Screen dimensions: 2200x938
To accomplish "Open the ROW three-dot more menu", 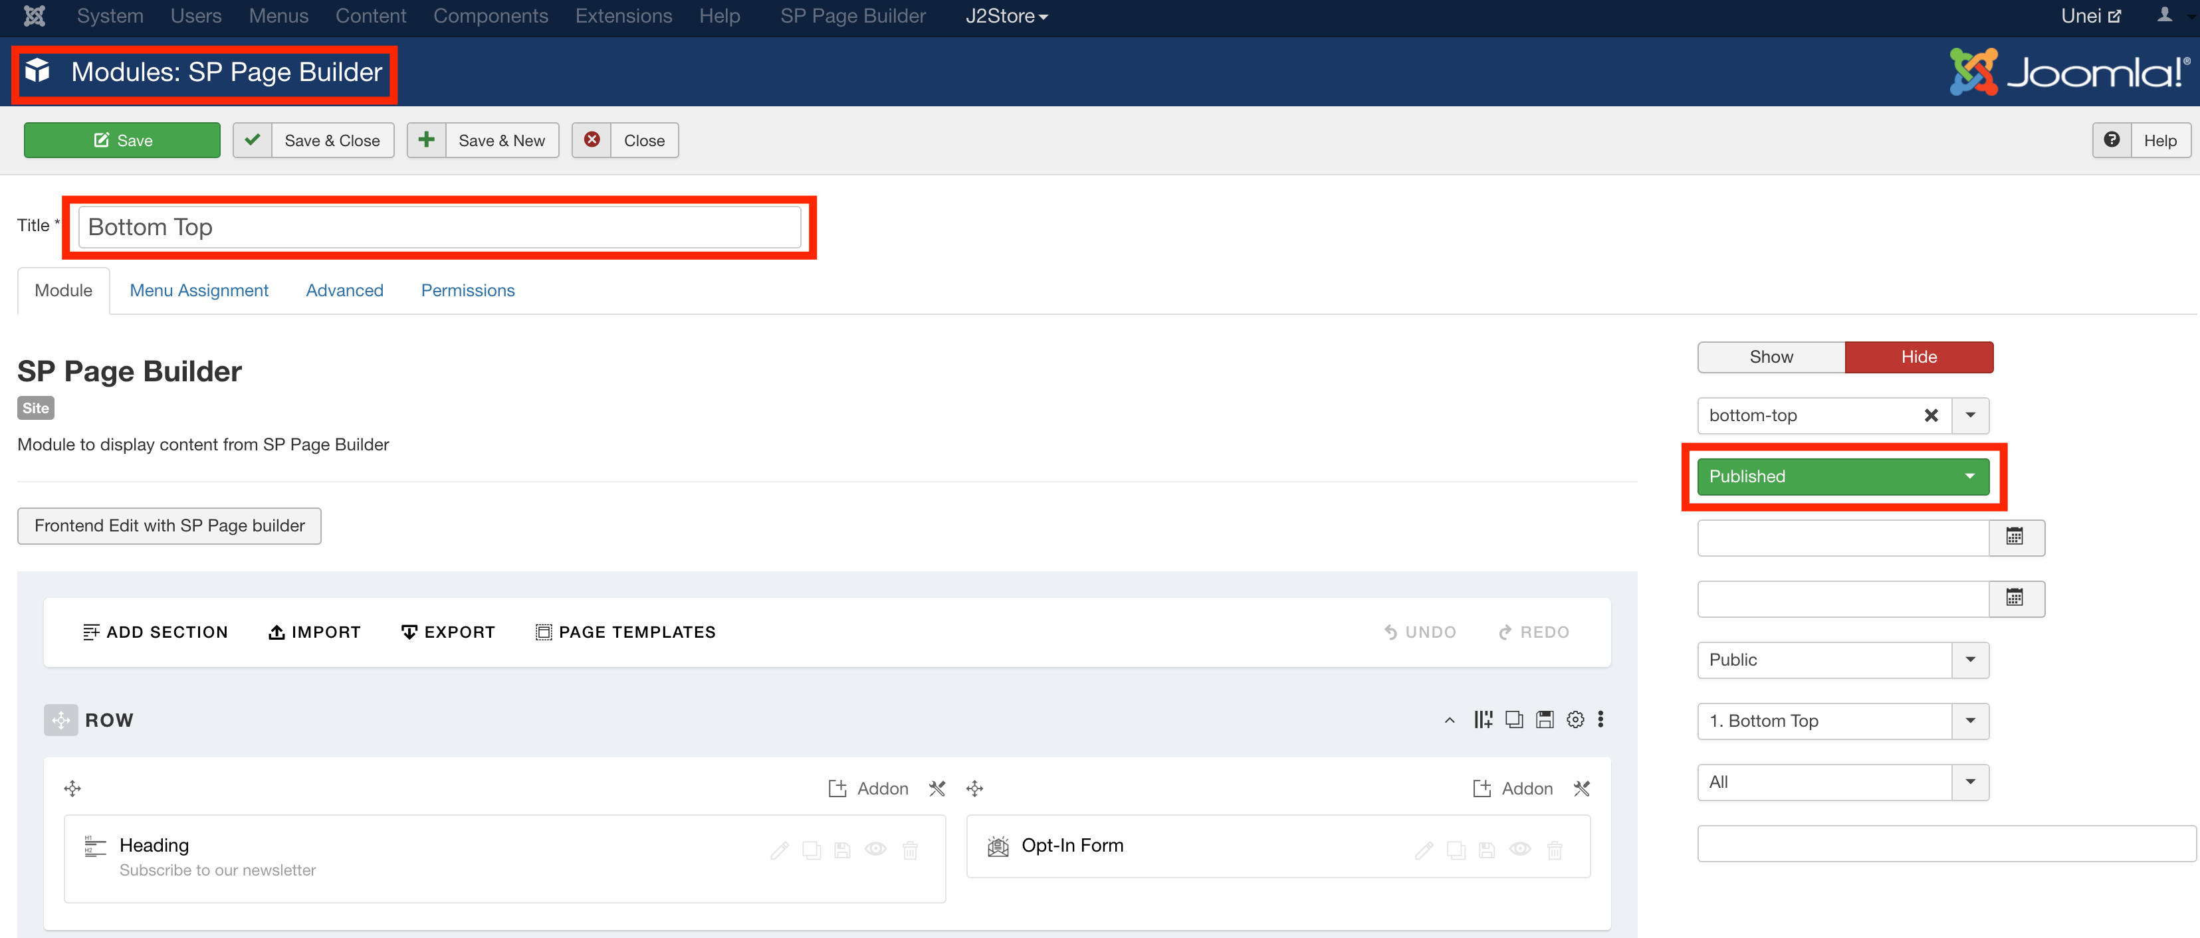I will [x=1600, y=719].
